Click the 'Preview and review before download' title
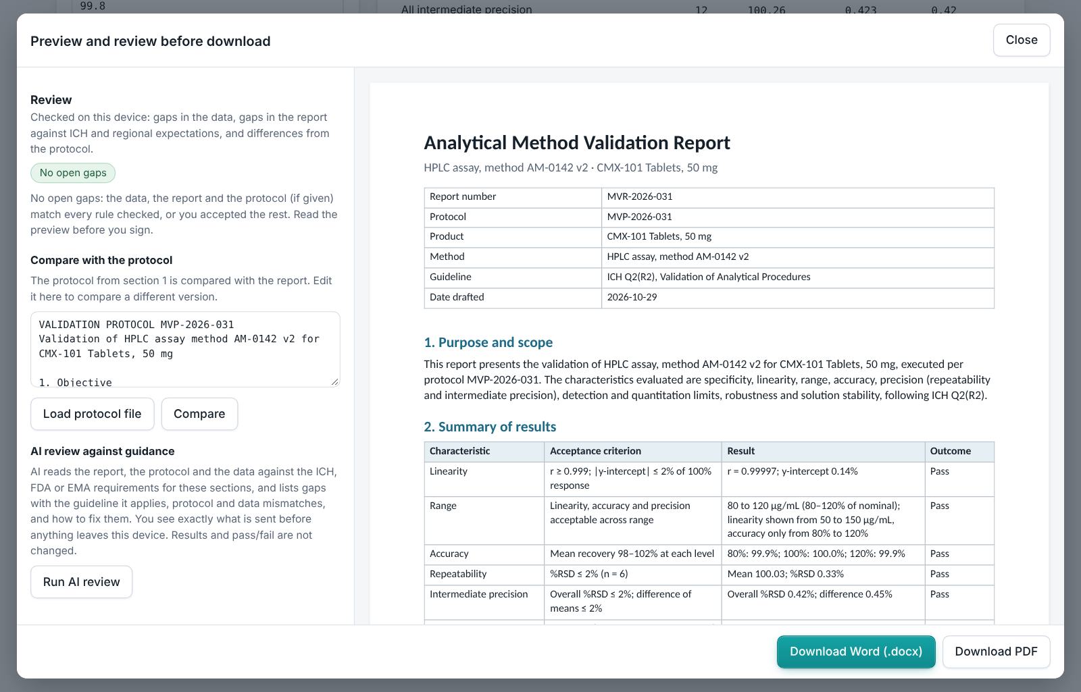Image resolution: width=1081 pixels, height=692 pixels. pyautogui.click(x=151, y=41)
